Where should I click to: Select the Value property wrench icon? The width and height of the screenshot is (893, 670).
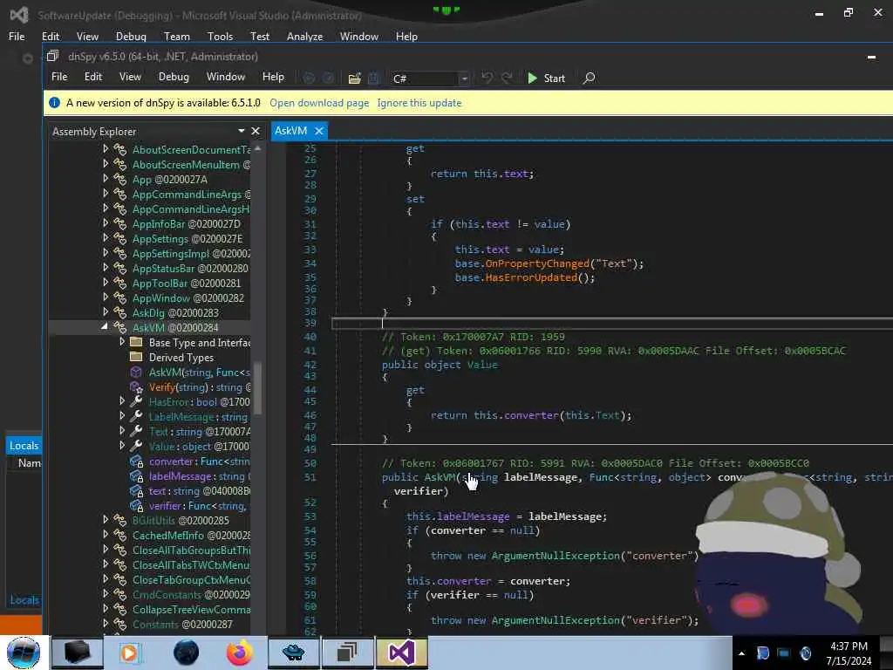(x=136, y=446)
